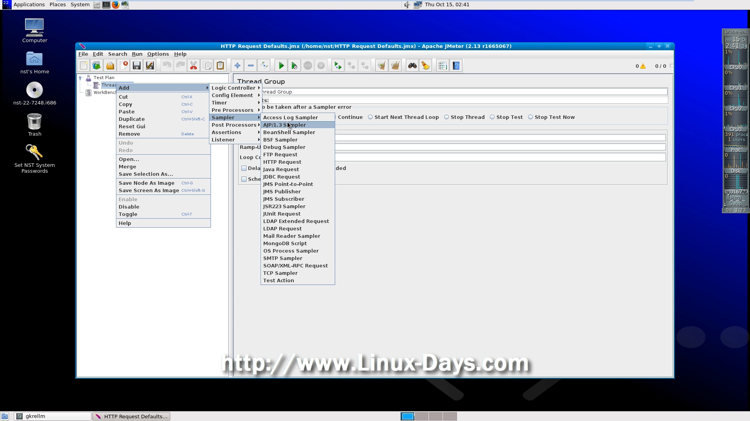Click the Redo arrow toolbar icon
Viewport: 750px width, 421px height.
(180, 66)
